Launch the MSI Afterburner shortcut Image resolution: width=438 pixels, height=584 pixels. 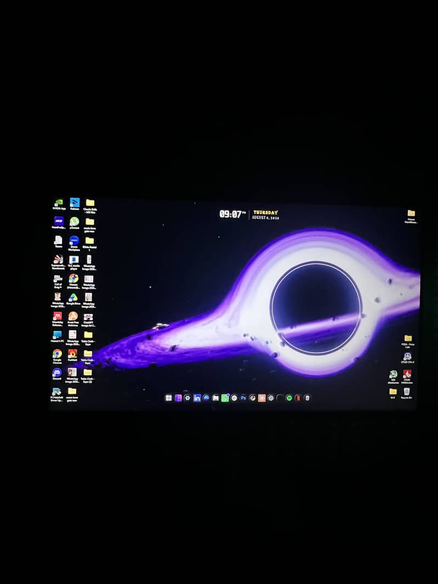click(x=393, y=376)
